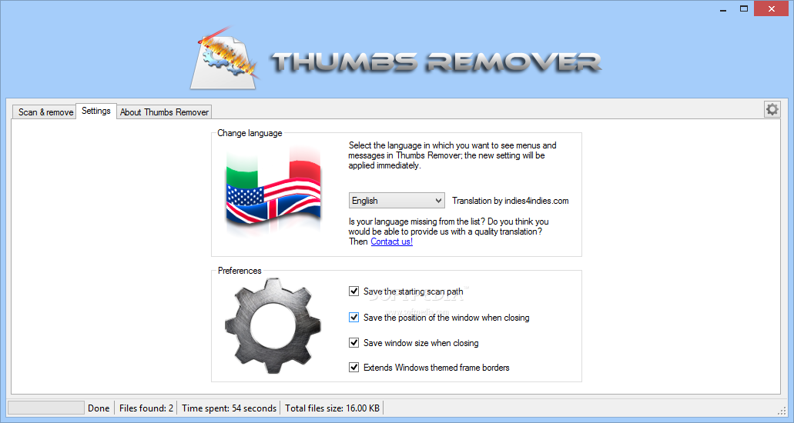Viewport: 794px width, 423px height.
Task: Click the large metal gear Preferences image
Action: pos(273,326)
